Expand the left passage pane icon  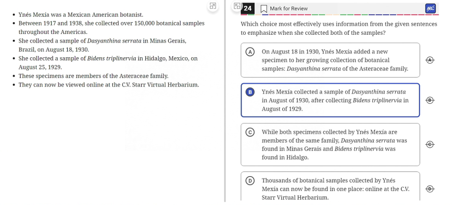[213, 6]
